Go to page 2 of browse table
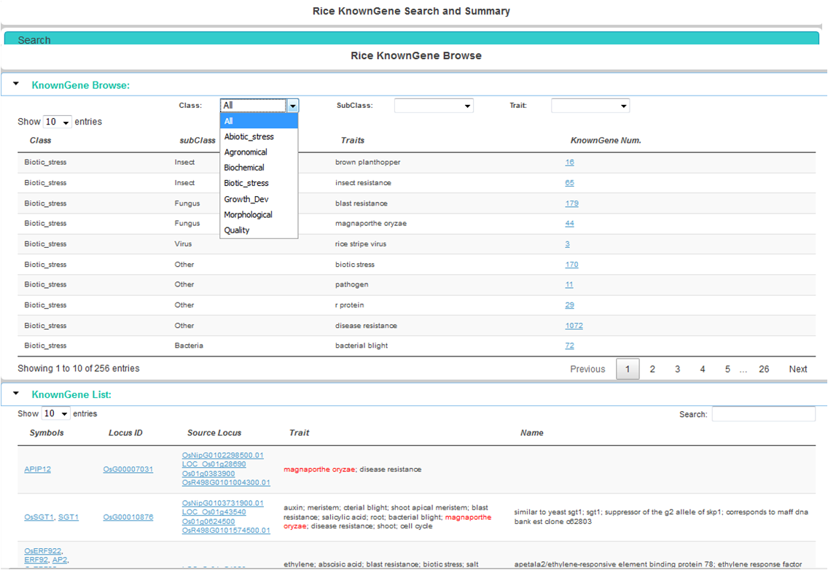 pos(652,370)
